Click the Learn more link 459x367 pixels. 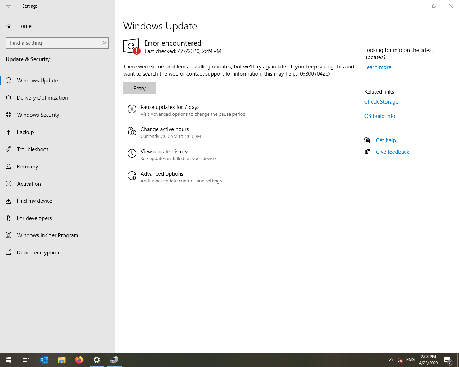click(x=378, y=67)
